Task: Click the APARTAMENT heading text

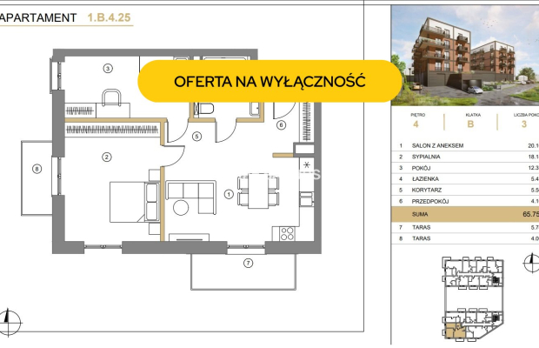Action: click(38, 17)
